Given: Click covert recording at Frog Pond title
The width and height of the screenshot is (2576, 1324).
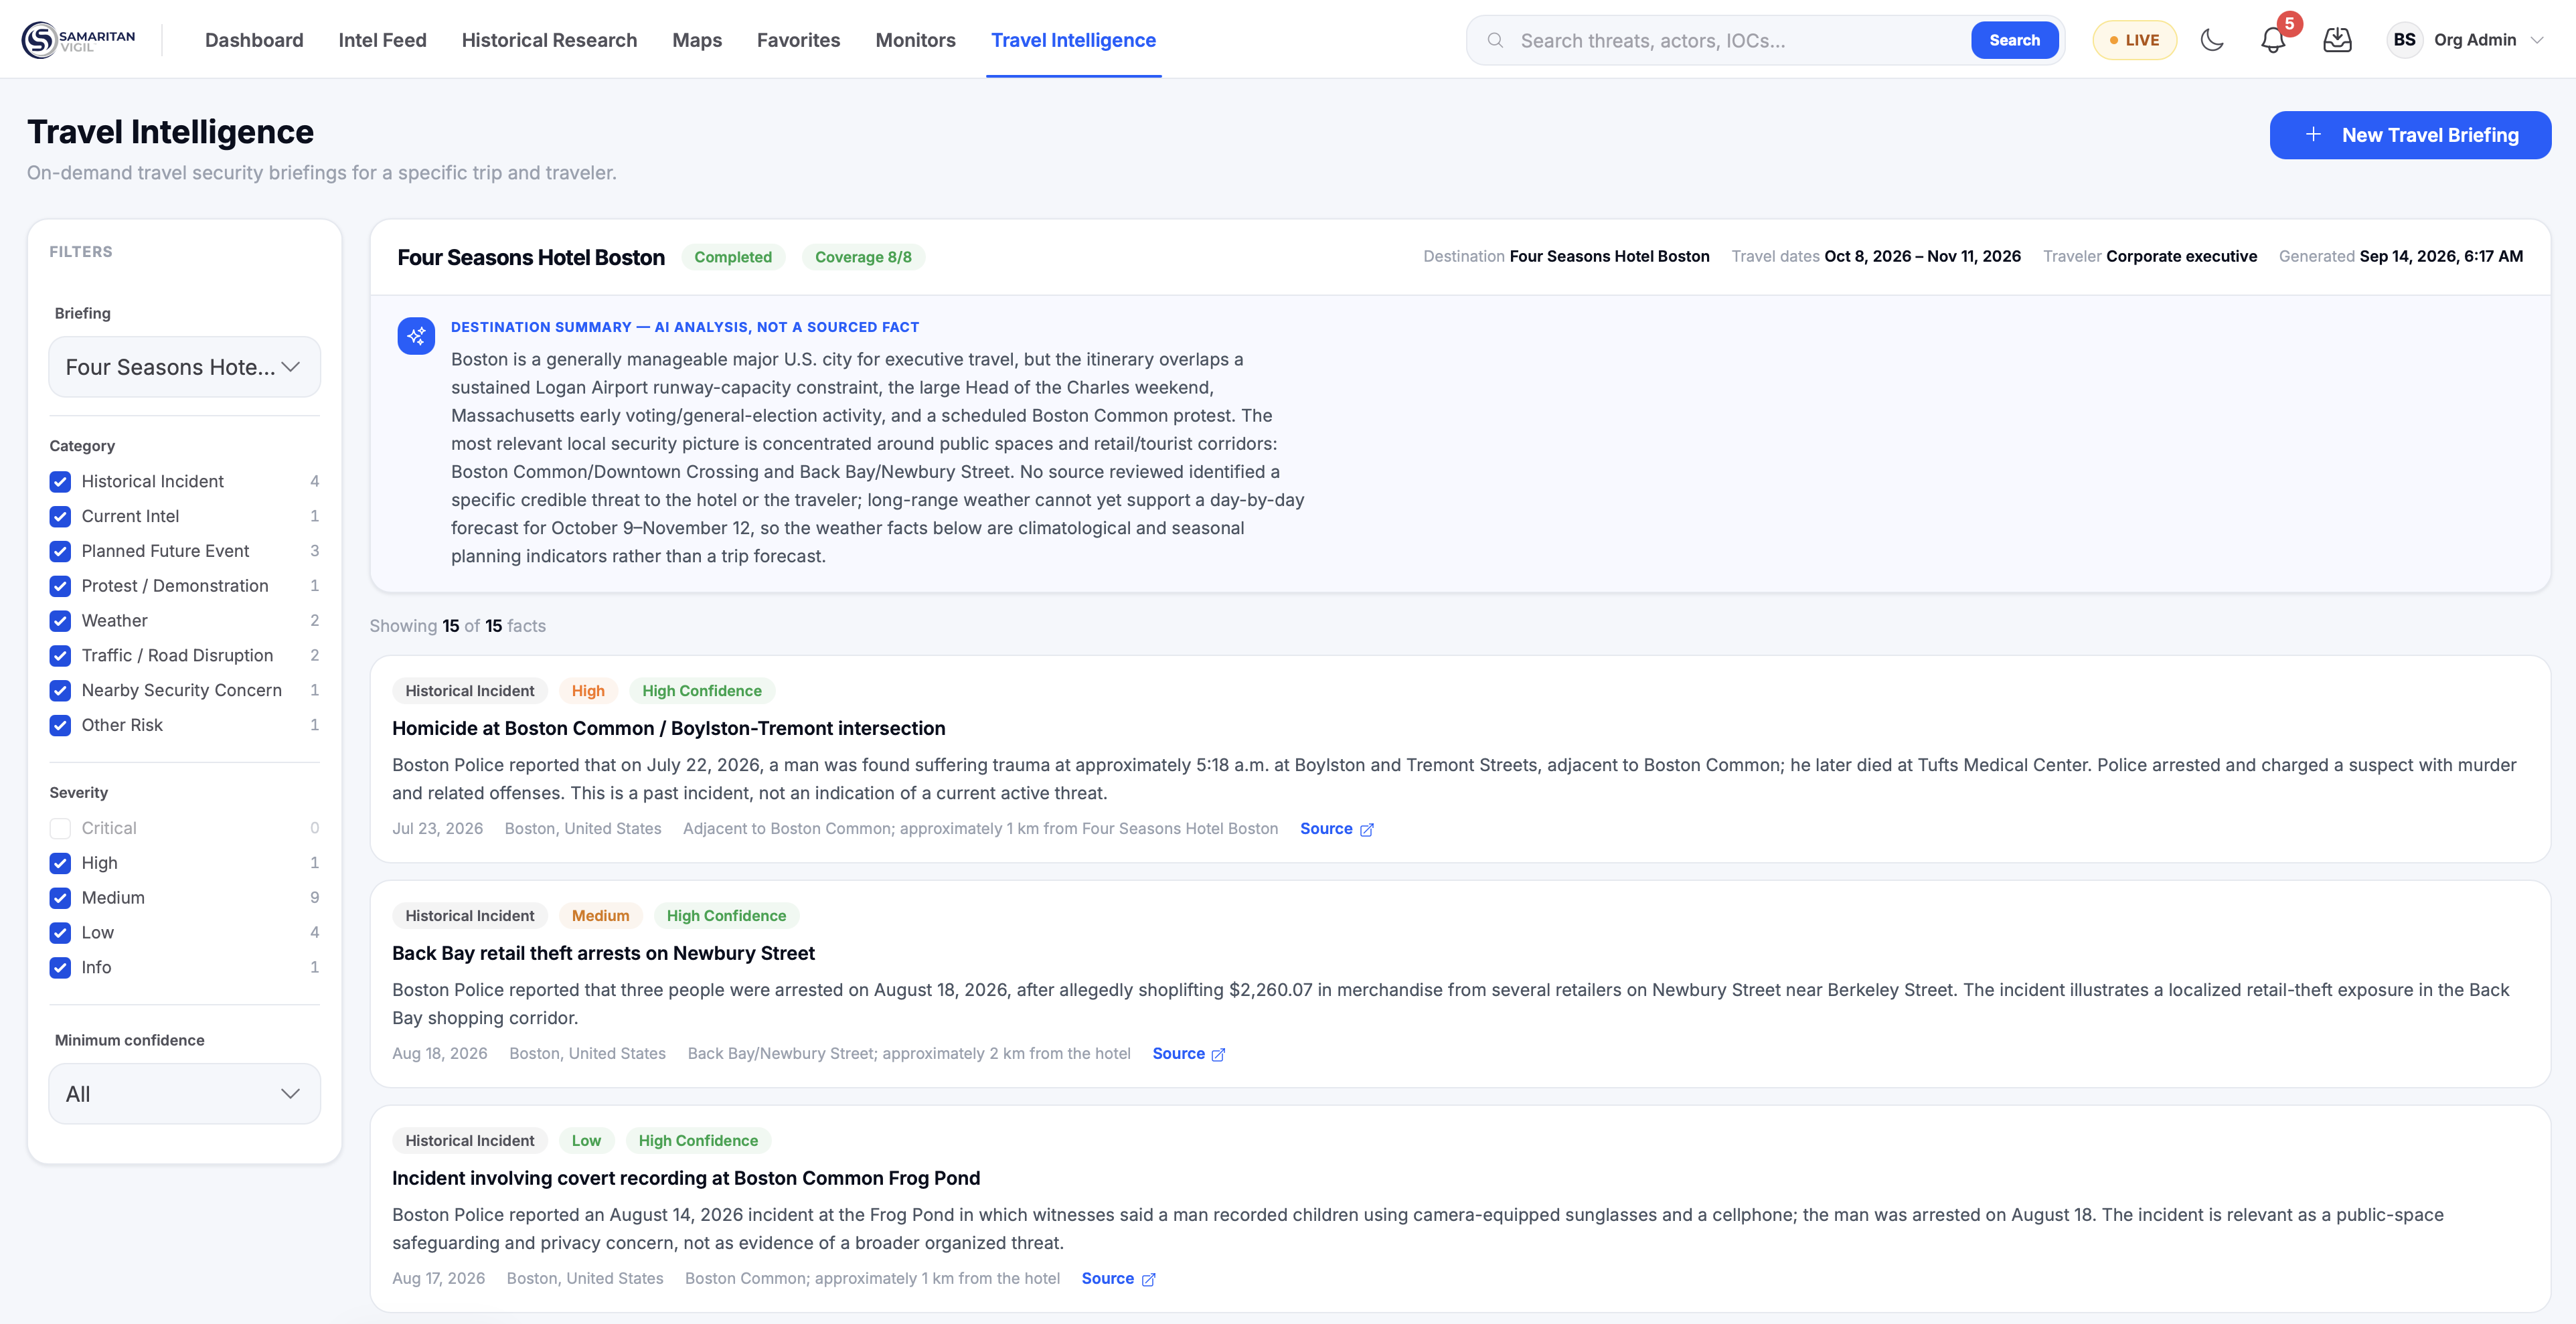Looking at the screenshot, I should tap(686, 1179).
